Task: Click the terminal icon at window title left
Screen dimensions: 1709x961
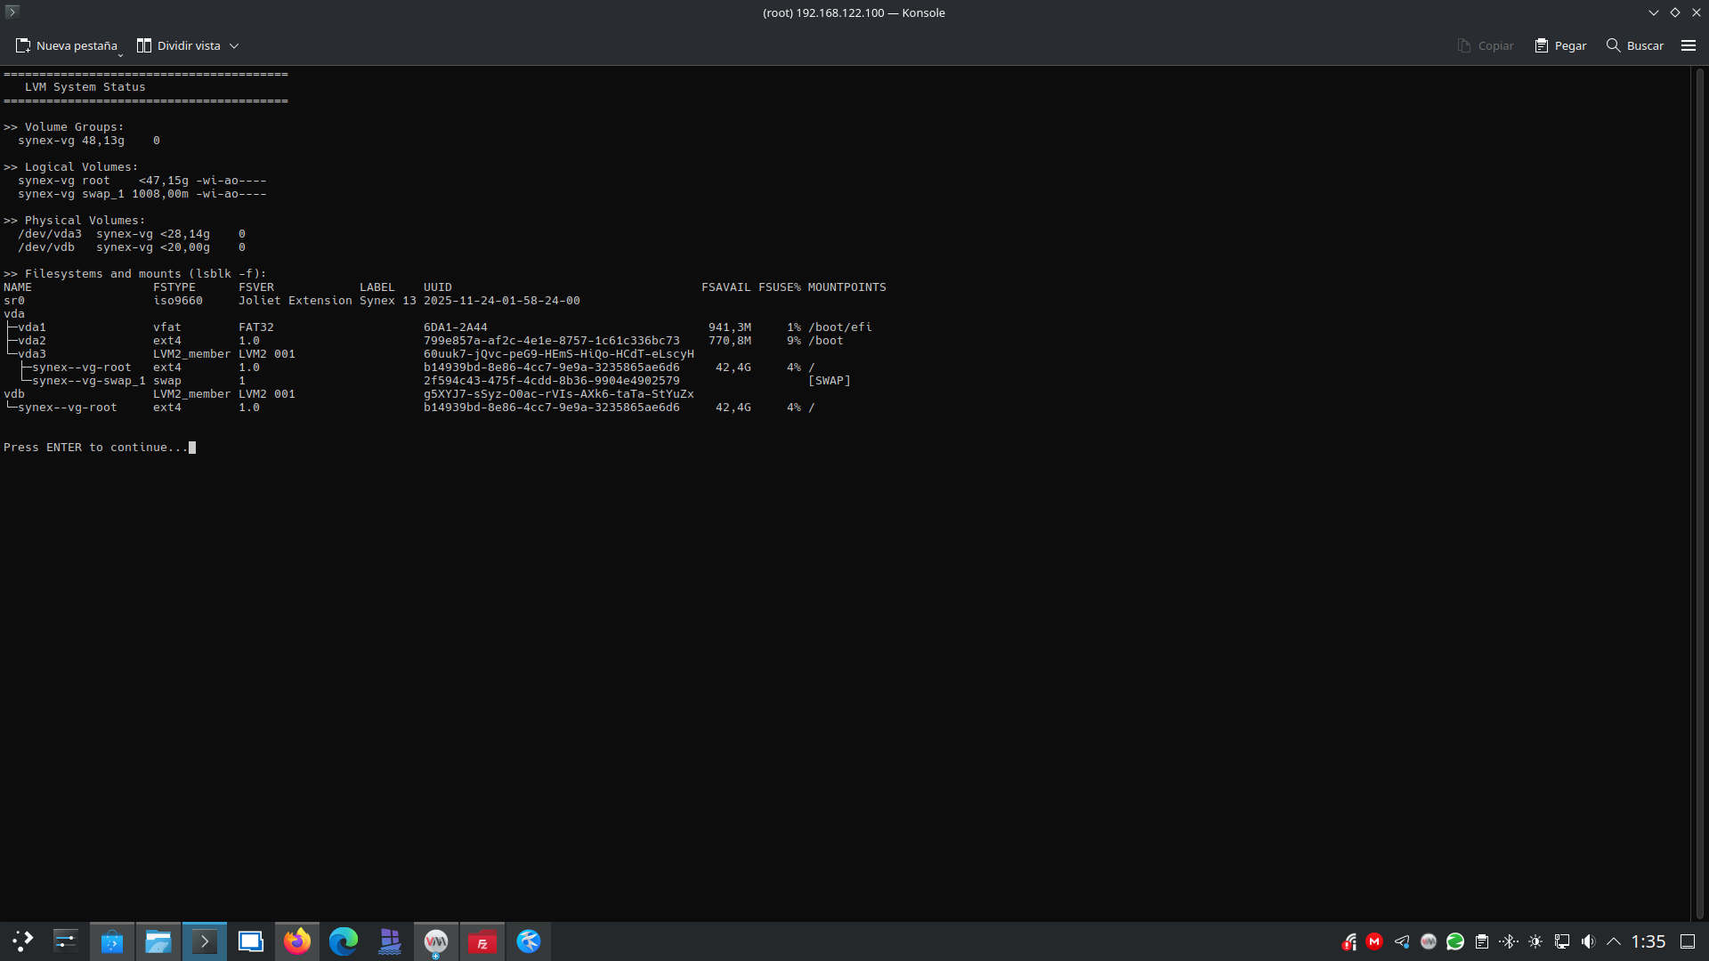Action: 12,12
